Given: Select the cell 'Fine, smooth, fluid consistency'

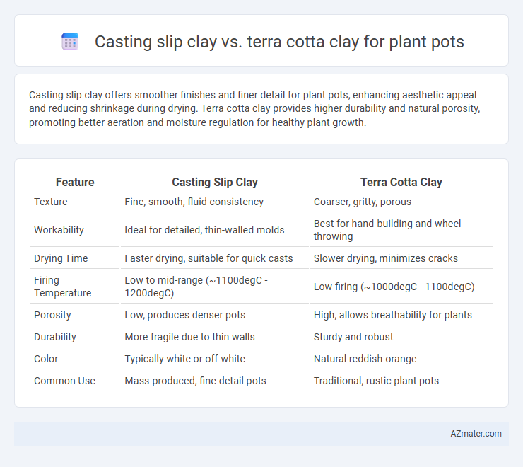Looking at the screenshot, I should 194,202.
